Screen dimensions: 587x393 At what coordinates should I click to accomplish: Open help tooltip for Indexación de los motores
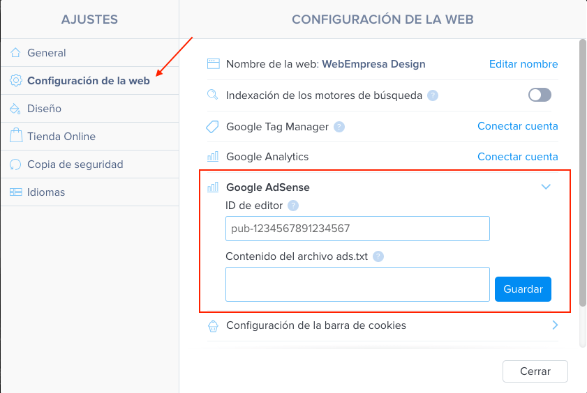coord(433,95)
